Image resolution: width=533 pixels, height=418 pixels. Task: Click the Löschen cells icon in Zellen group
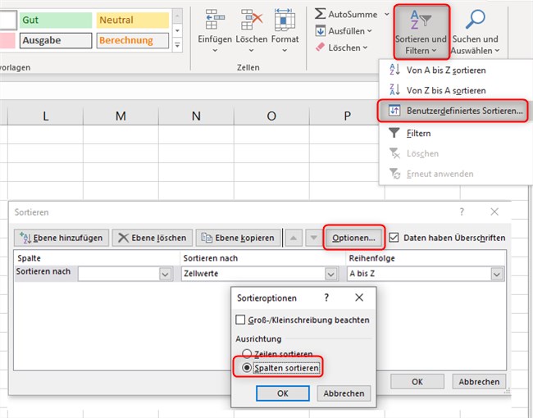[252, 20]
